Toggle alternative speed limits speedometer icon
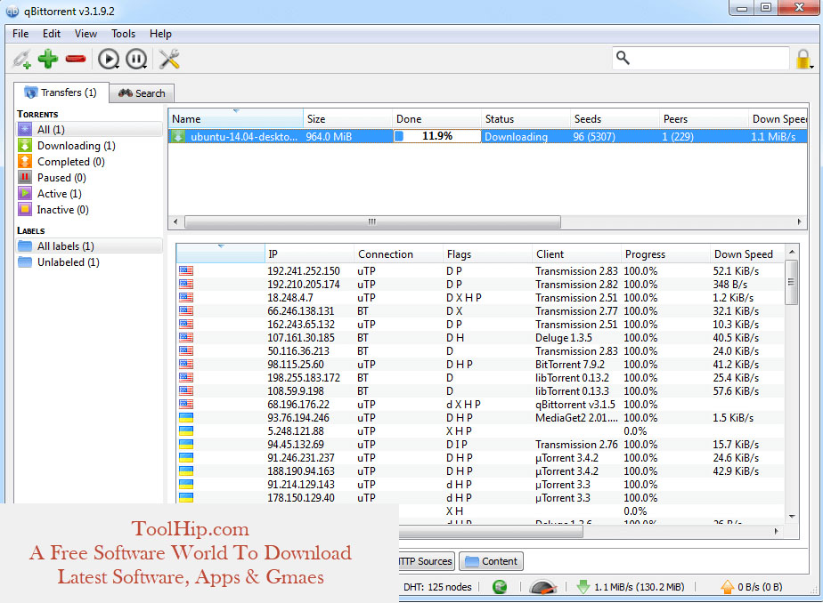 (x=543, y=587)
